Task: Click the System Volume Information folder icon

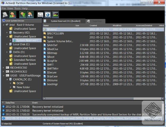Action: click(x=45, y=41)
